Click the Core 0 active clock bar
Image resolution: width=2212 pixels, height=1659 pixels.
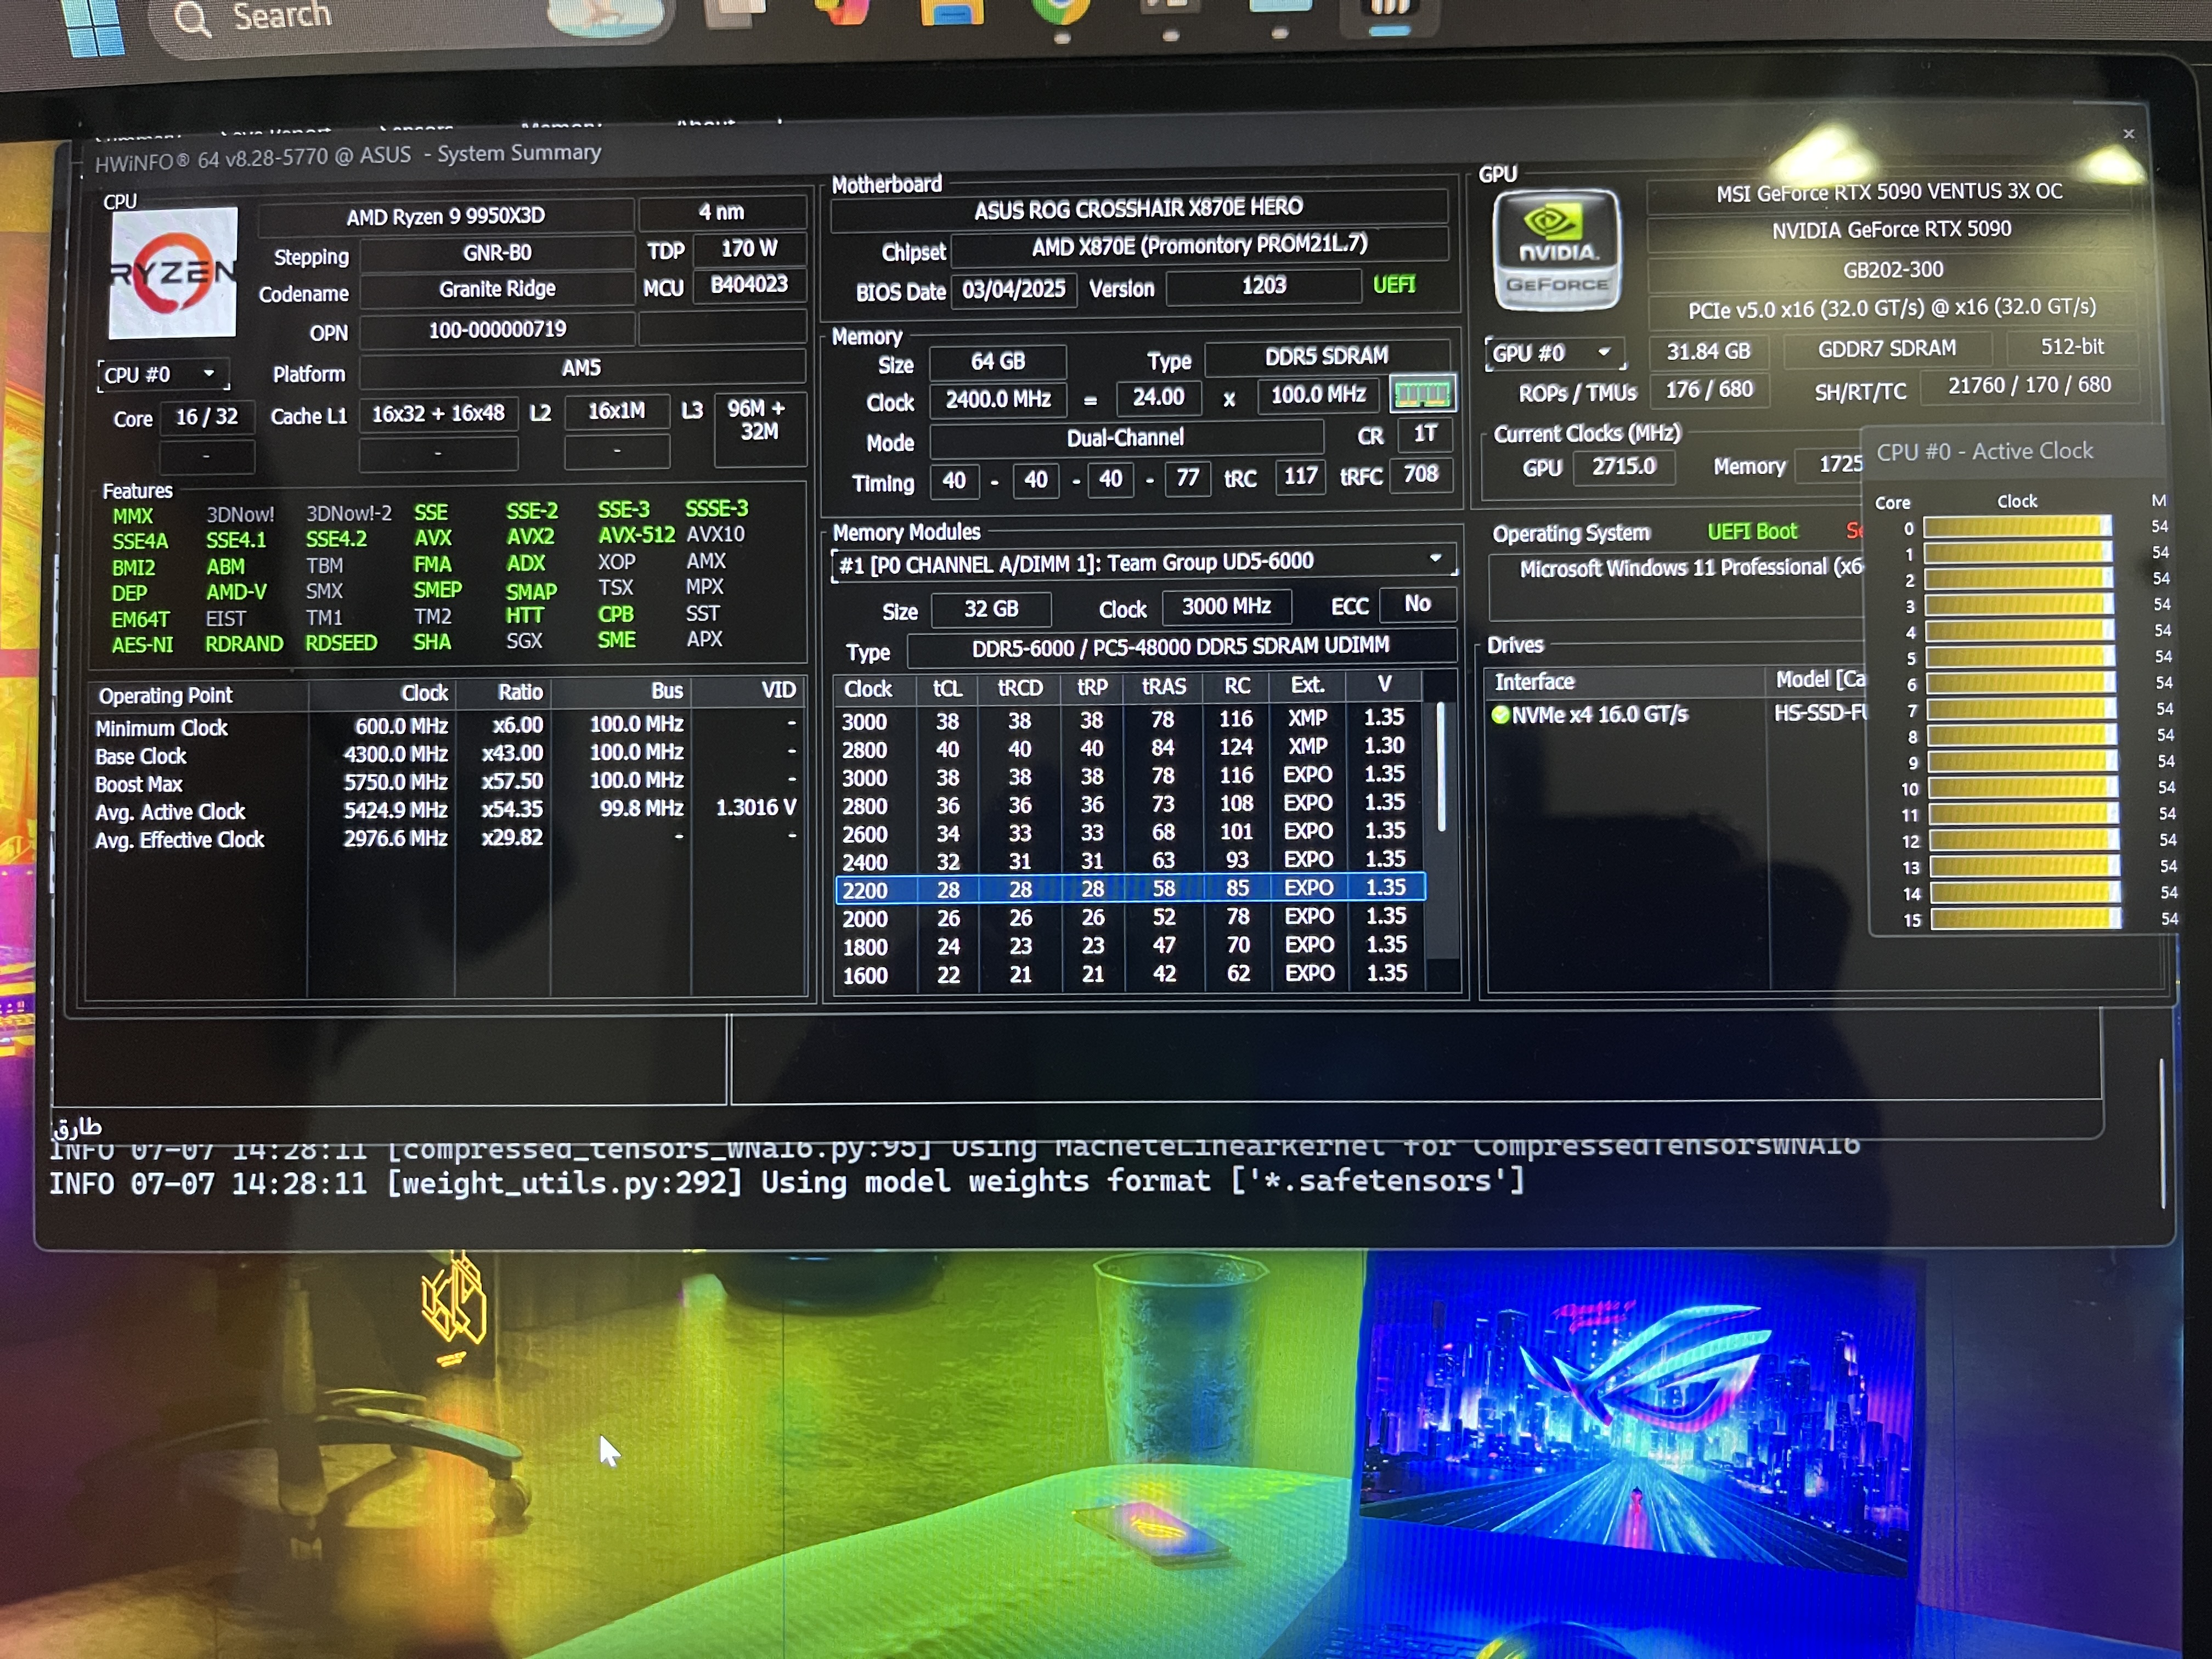pos(2017,527)
